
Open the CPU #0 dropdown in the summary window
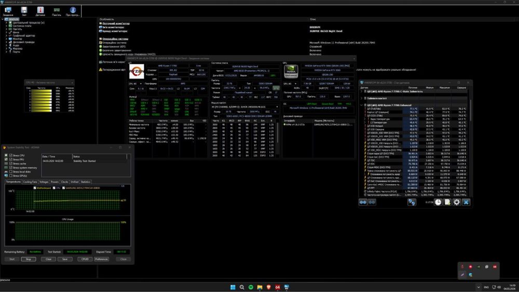[x=135, y=84]
